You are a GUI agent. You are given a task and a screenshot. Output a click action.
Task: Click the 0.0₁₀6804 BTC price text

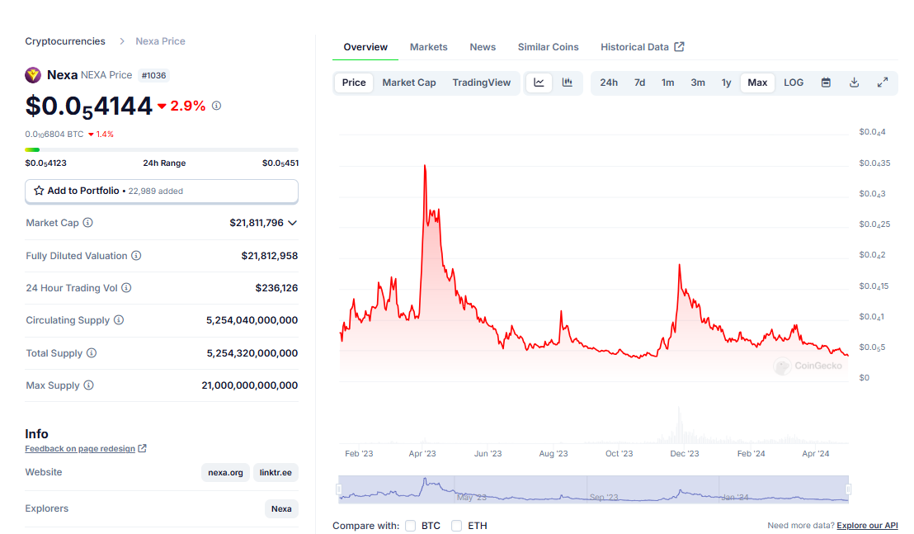point(54,134)
